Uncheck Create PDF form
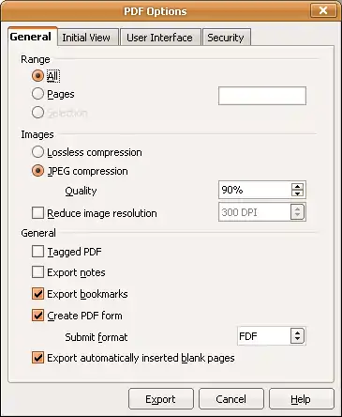Screen dimensions: 342x417 pyautogui.click(x=37, y=316)
